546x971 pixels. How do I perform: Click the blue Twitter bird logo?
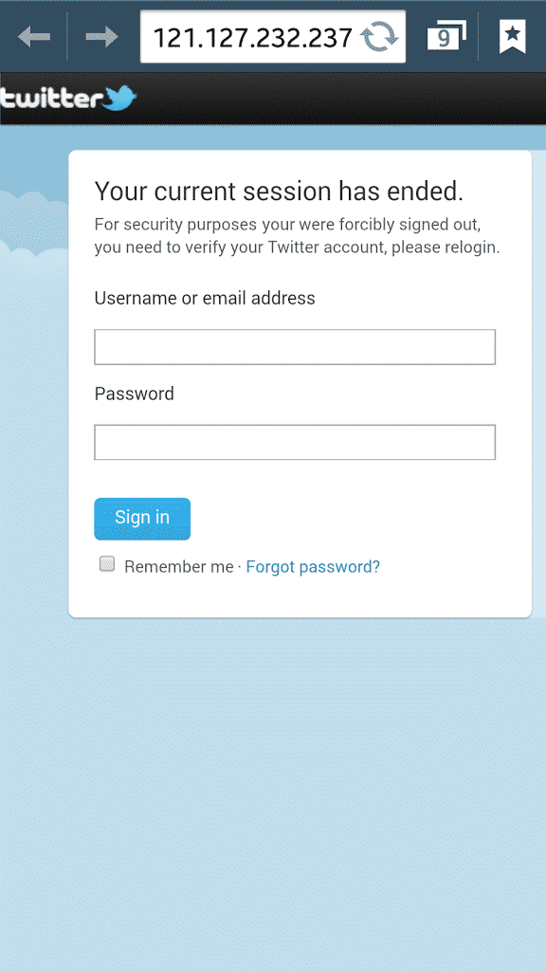tap(119, 98)
